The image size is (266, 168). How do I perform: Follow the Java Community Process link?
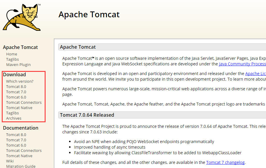(242, 64)
